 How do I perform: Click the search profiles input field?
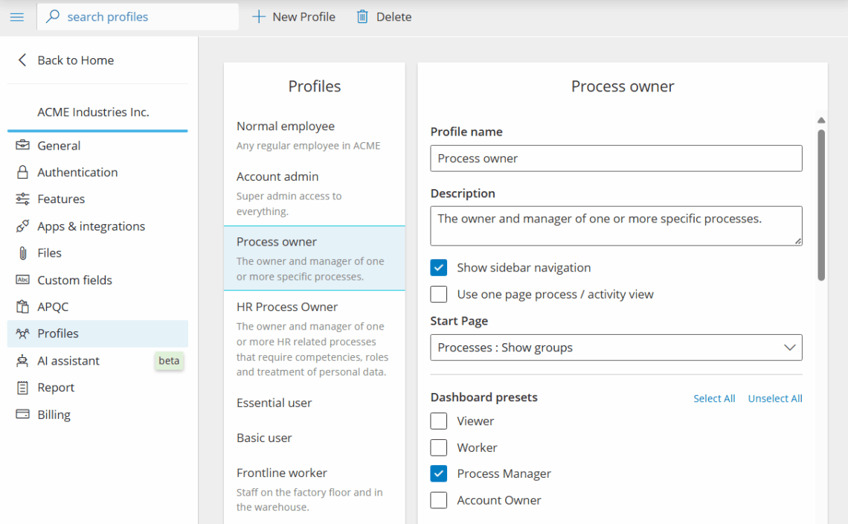145,16
